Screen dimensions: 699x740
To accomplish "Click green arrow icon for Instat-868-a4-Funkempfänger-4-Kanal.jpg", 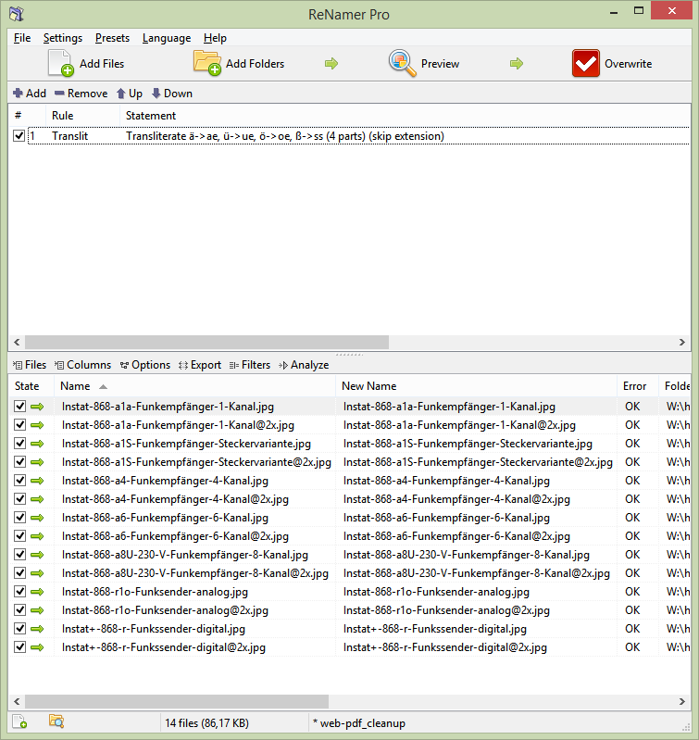I will pyautogui.click(x=37, y=481).
